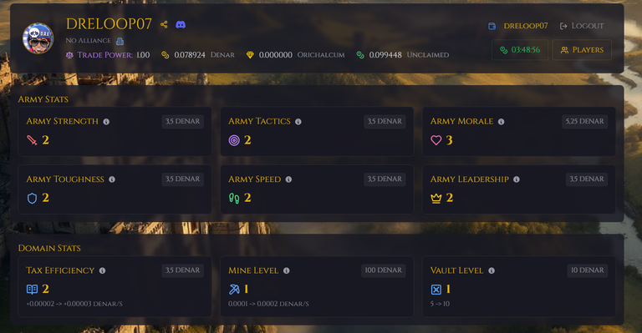Upgrade Army Morale for 5.25 Denar
This screenshot has height=333, width=642.
pos(584,121)
